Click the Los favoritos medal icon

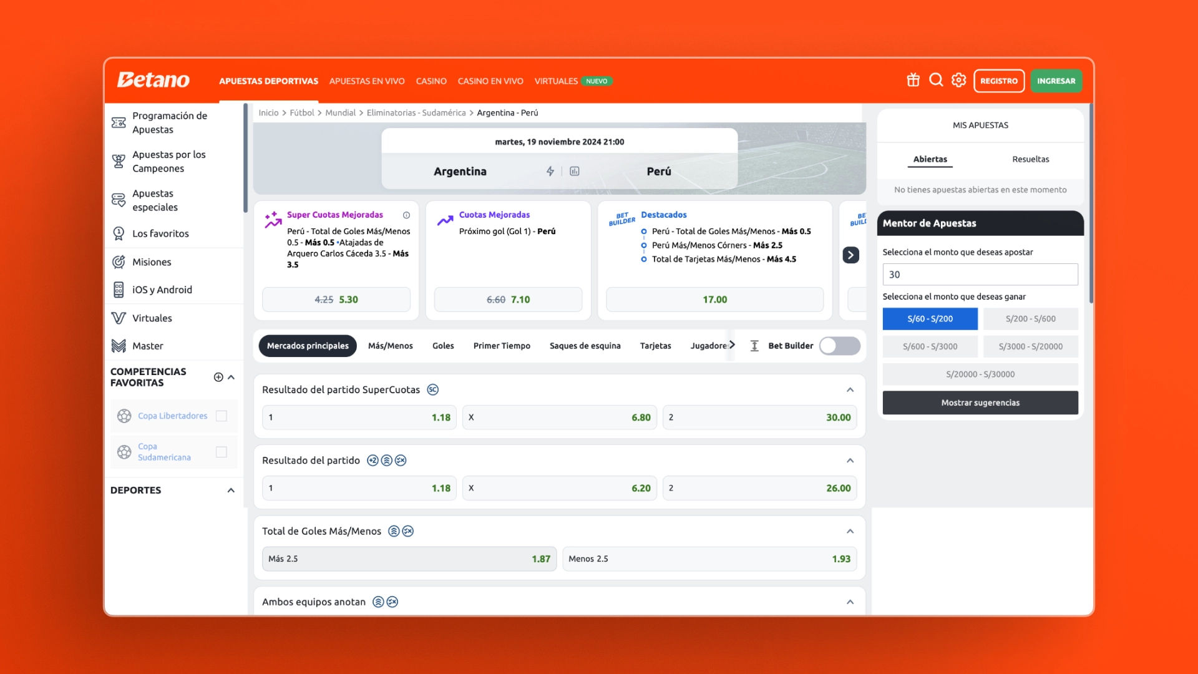[x=119, y=233]
